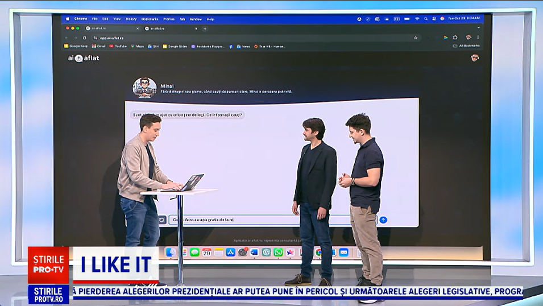Screen dimensions: 543x306
Task: Open App Store from the Dock
Action: click(230, 253)
